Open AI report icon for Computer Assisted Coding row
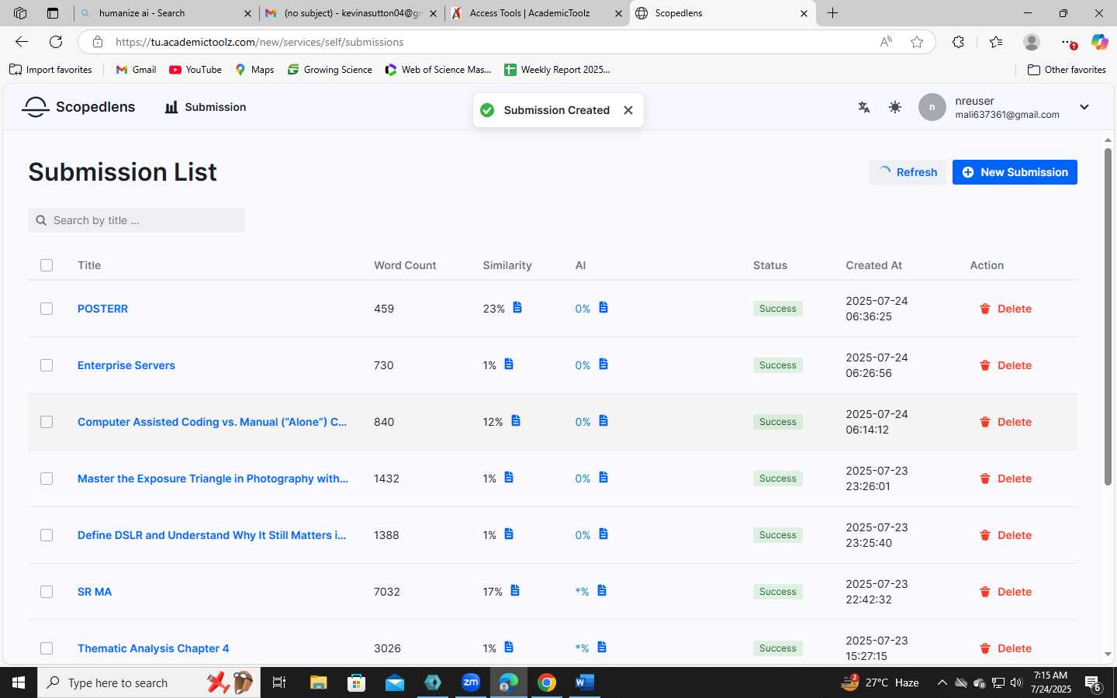 click(x=603, y=421)
